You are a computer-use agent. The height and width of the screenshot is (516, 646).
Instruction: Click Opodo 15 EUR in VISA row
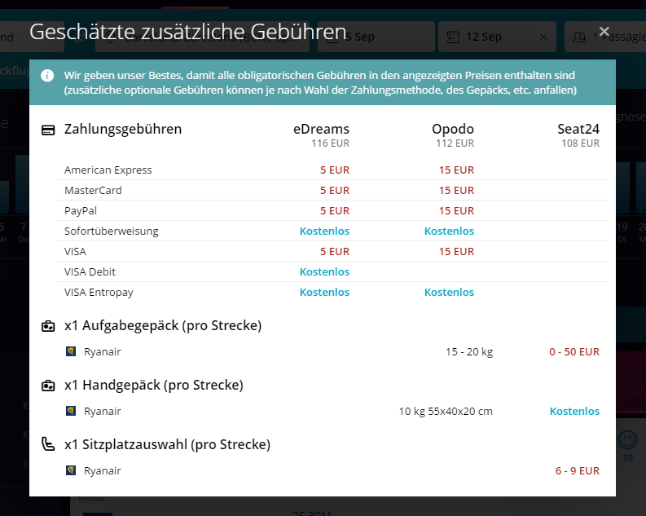456,251
